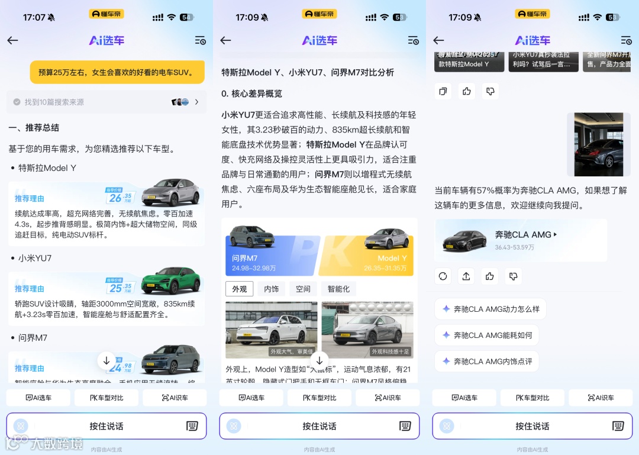Screen dimensions: 639x455
Task: Open the 小米YU7 recommendation card
Action: [x=106, y=298]
